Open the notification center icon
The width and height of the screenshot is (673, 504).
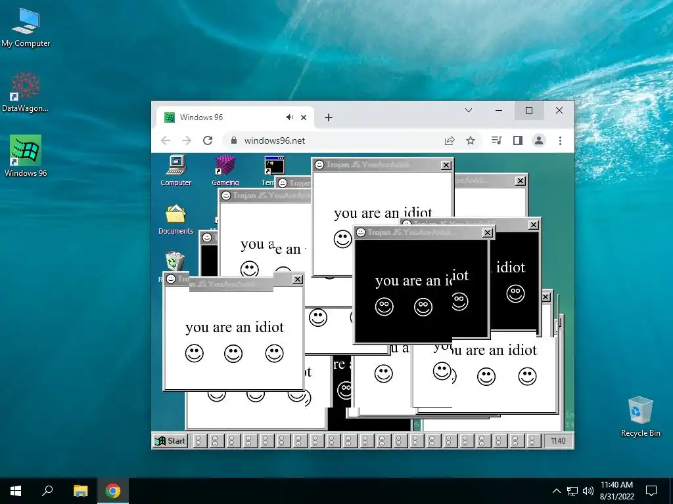(651, 491)
